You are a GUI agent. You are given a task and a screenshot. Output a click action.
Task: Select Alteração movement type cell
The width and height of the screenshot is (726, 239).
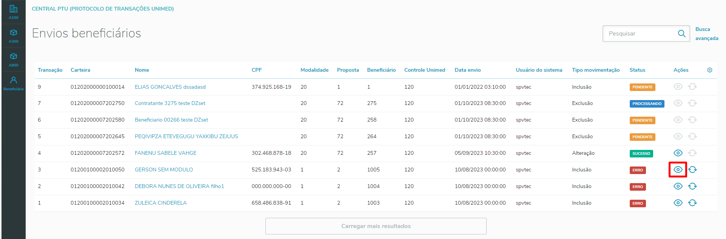pos(583,153)
